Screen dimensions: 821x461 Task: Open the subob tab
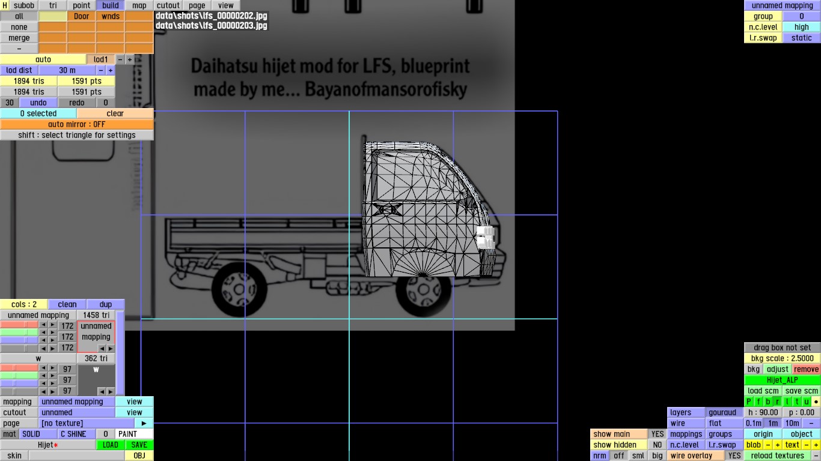[24, 5]
